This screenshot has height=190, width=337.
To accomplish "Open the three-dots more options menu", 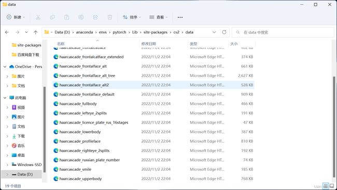I will coord(180,17).
